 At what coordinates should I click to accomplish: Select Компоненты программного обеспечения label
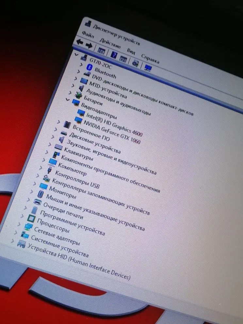(110, 174)
